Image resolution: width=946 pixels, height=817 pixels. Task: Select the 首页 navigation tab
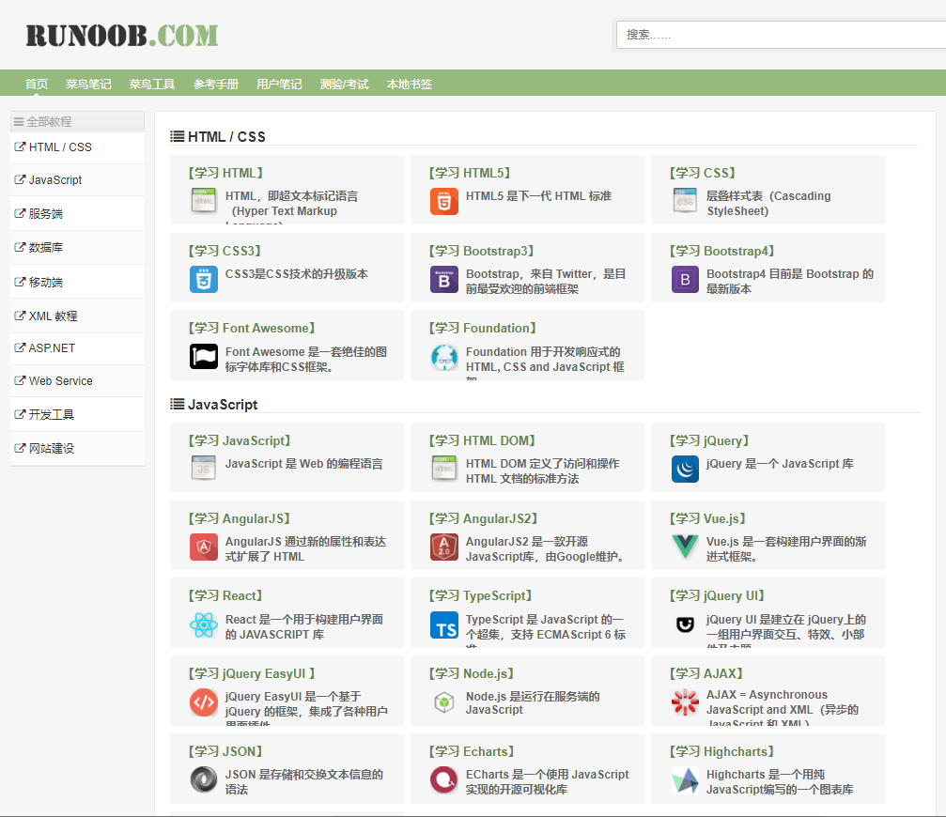coord(37,84)
